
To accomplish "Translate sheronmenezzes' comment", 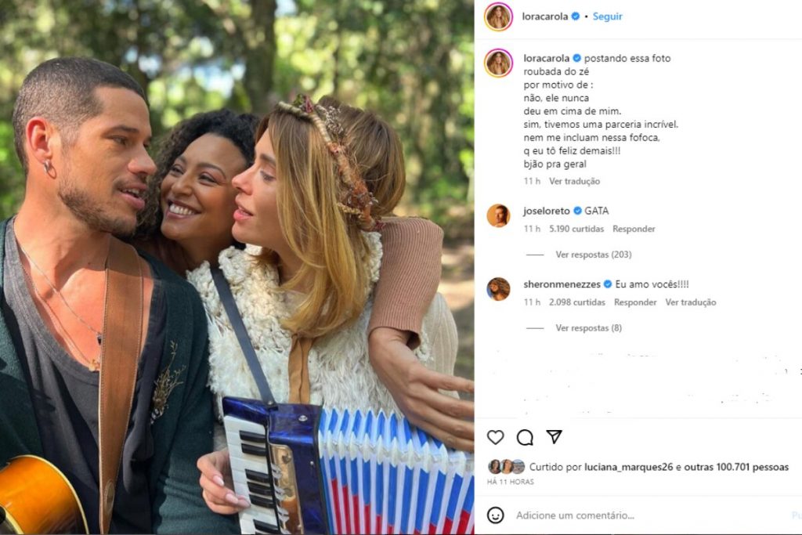I will (691, 302).
